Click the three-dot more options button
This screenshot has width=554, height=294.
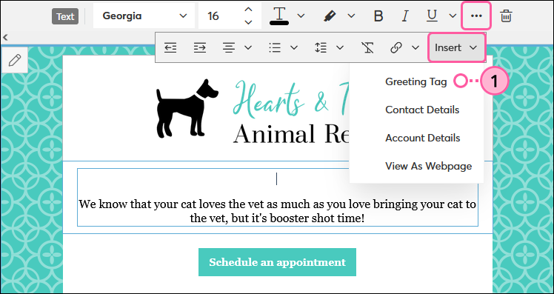476,16
